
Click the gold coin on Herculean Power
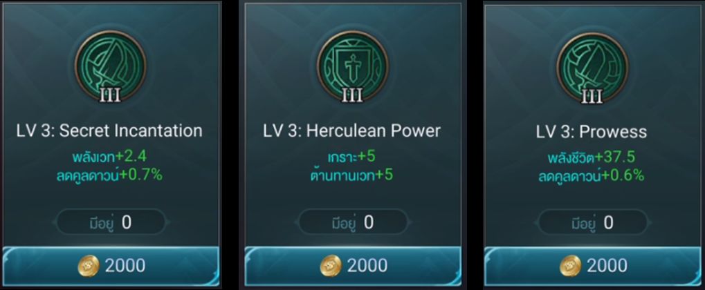(x=331, y=267)
